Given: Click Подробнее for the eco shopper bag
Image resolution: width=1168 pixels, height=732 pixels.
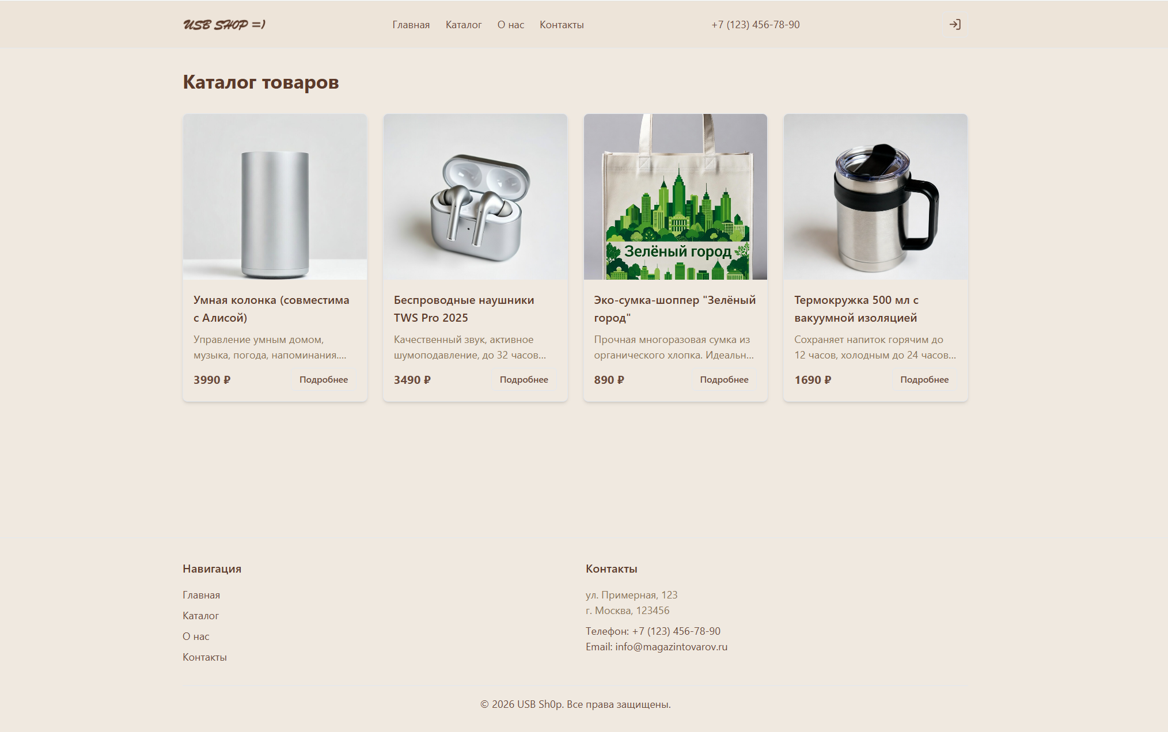Looking at the screenshot, I should (x=724, y=380).
